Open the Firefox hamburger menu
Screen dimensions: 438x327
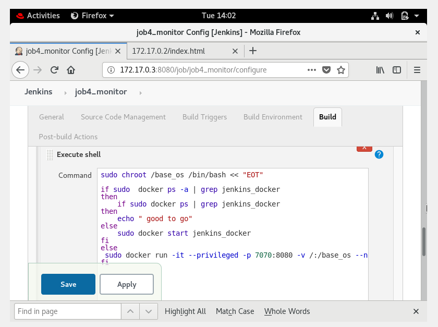click(x=417, y=70)
